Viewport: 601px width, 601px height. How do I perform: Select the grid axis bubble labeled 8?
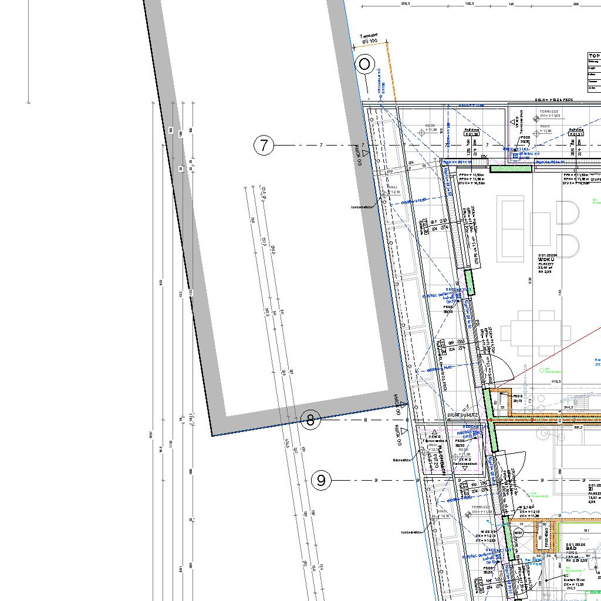tap(311, 420)
